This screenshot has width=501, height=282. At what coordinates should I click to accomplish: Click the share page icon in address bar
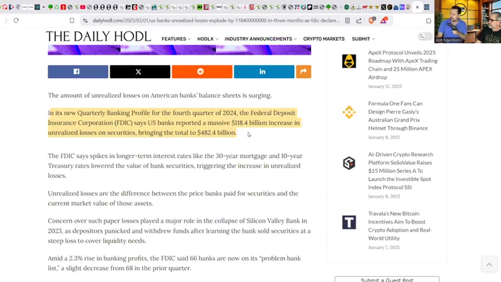(x=359, y=20)
